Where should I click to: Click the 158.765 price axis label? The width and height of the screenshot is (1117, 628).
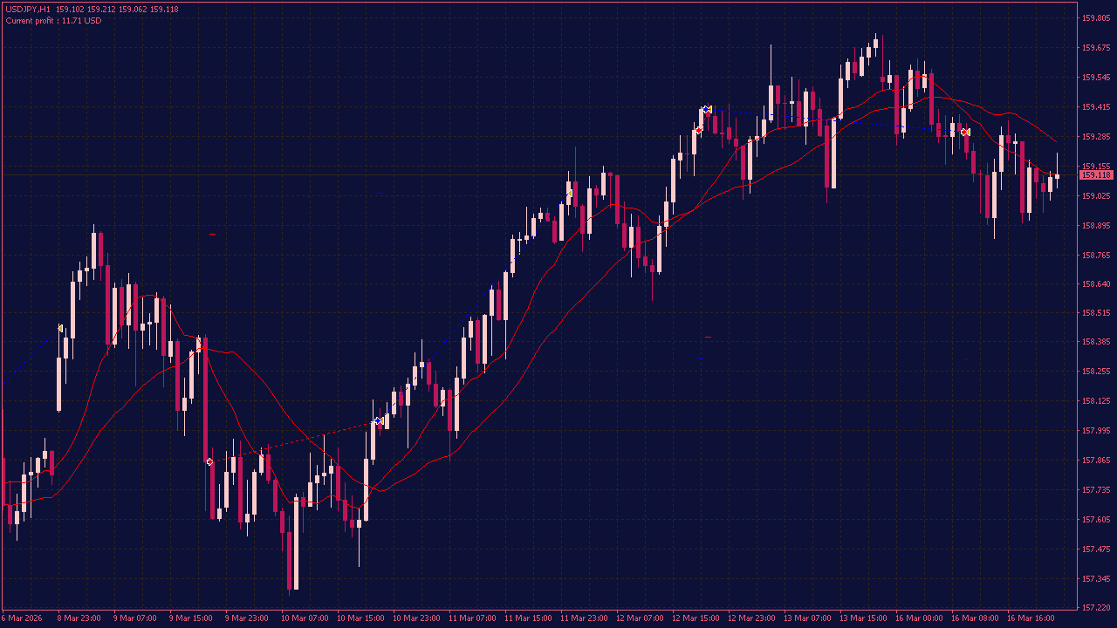[1096, 255]
